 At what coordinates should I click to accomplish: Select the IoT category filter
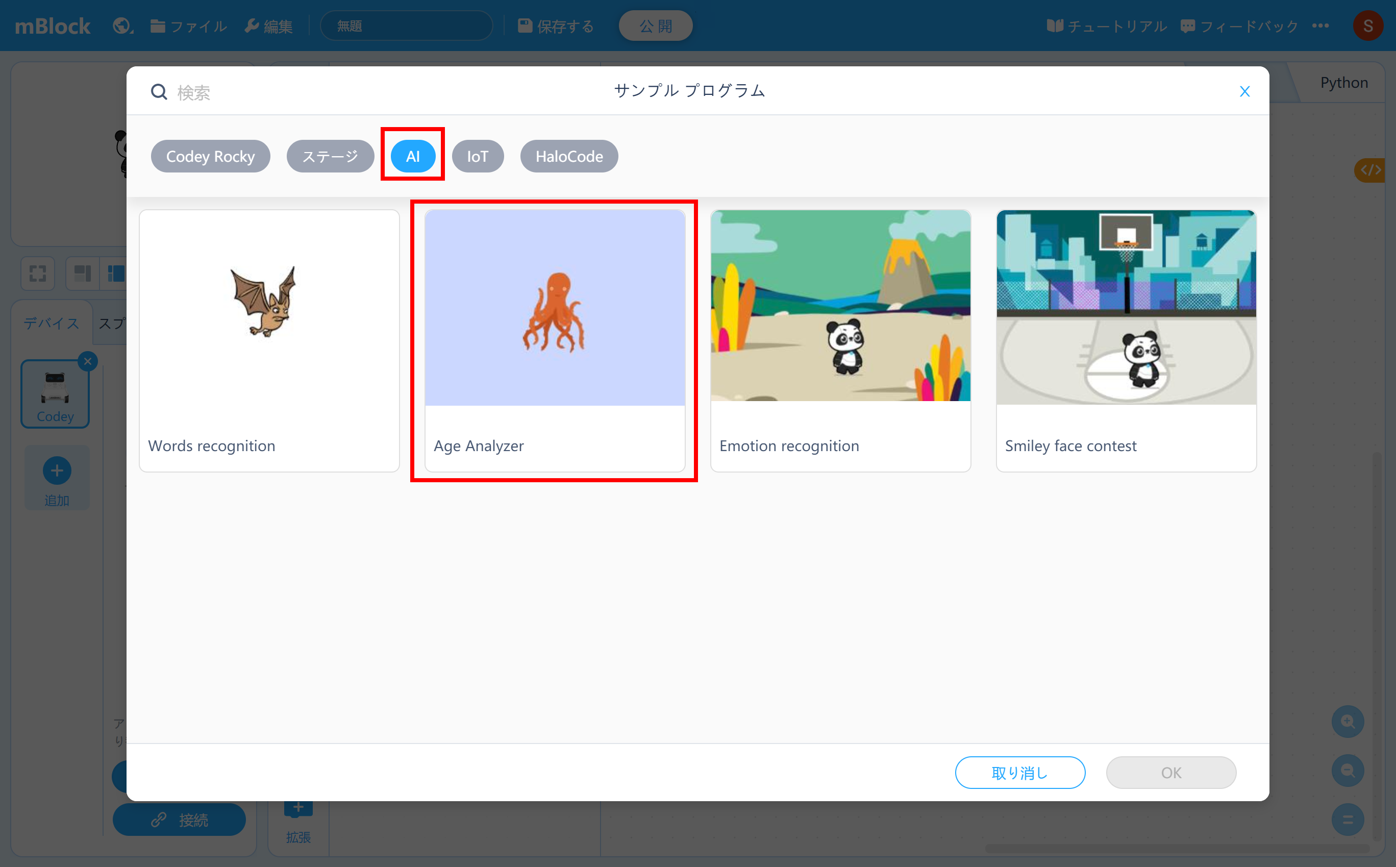coord(477,156)
